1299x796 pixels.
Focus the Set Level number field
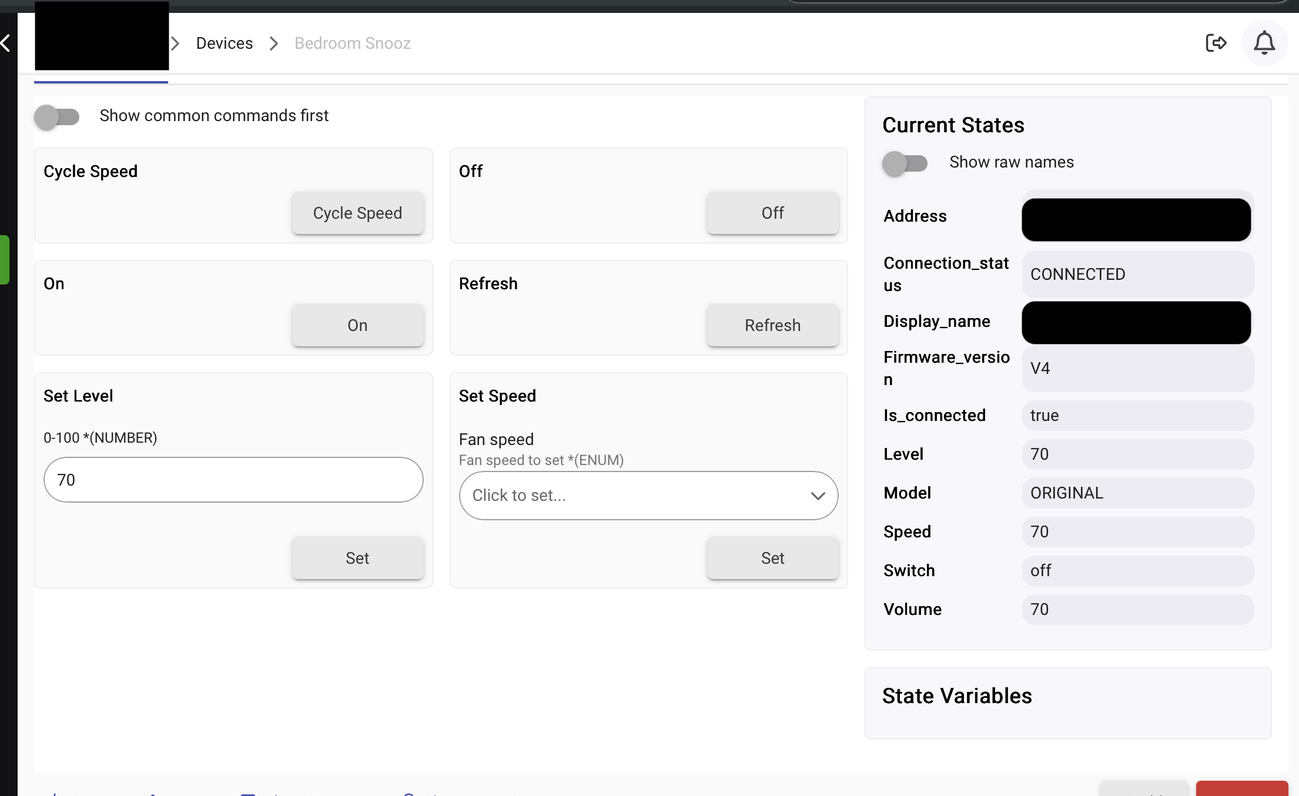click(x=233, y=480)
